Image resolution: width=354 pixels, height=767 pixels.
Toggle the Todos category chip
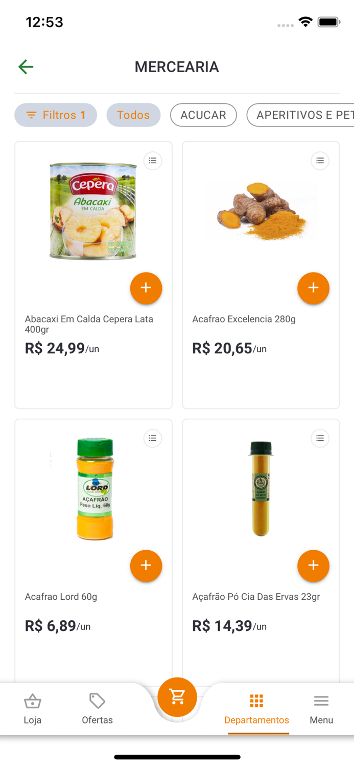[x=133, y=115]
